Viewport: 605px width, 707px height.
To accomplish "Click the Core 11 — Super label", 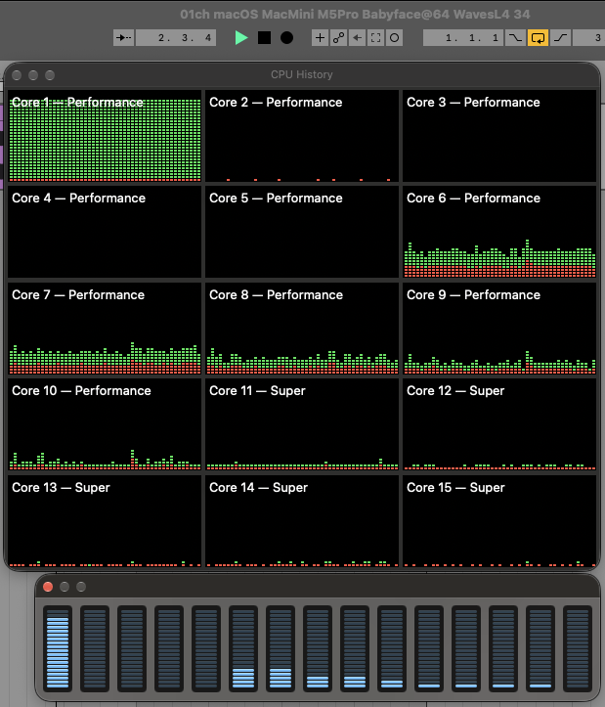I will 257,391.
